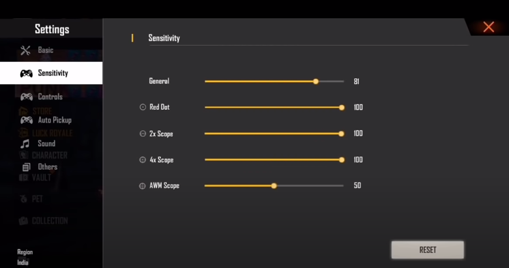Click the Basic wrench-and-screwdriver icon
This screenshot has height=268, width=509.
[x=25, y=50]
